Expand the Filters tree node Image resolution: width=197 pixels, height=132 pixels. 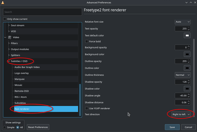[x=9, y=43]
